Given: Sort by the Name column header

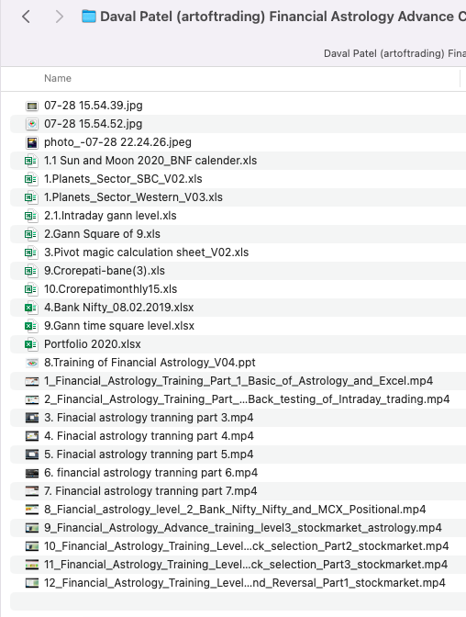Looking at the screenshot, I should (58, 78).
